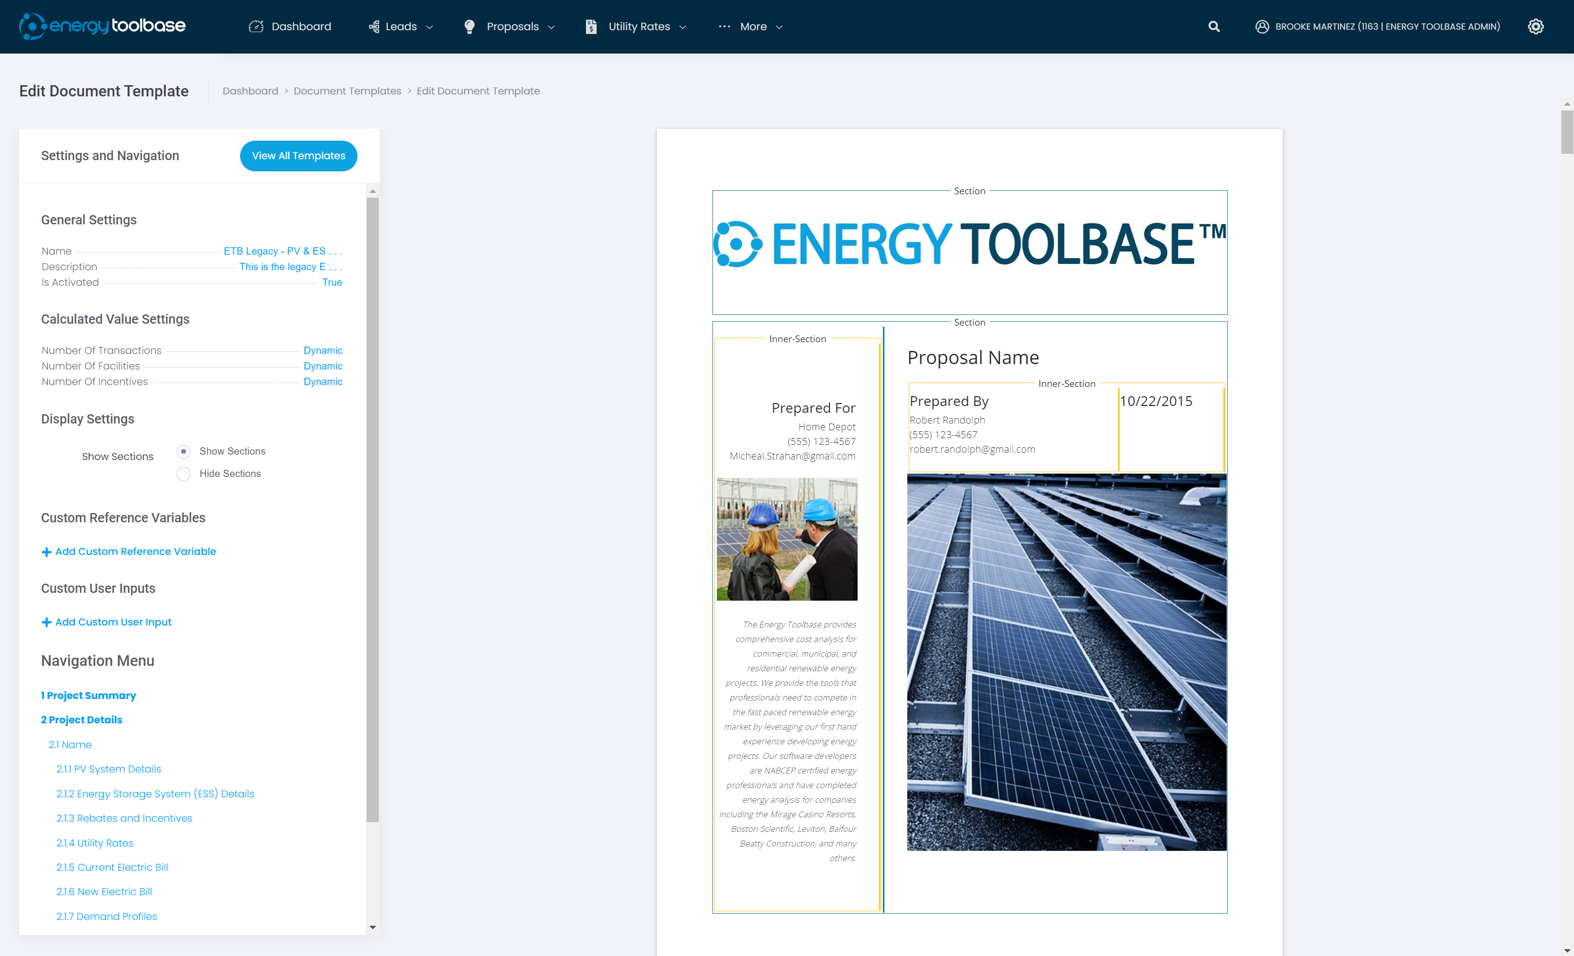
Task: Navigate to 2.1.4 Utility Rates
Action: 94,844
